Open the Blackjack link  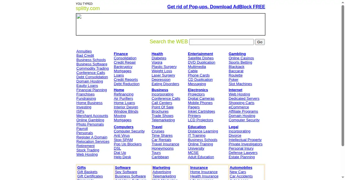[x=237, y=67]
